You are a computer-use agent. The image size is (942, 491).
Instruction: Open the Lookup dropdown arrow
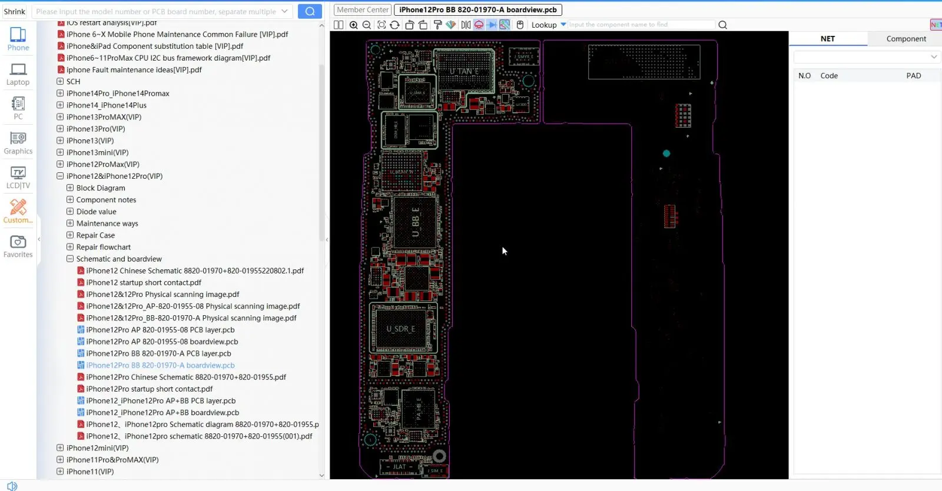[x=563, y=25]
